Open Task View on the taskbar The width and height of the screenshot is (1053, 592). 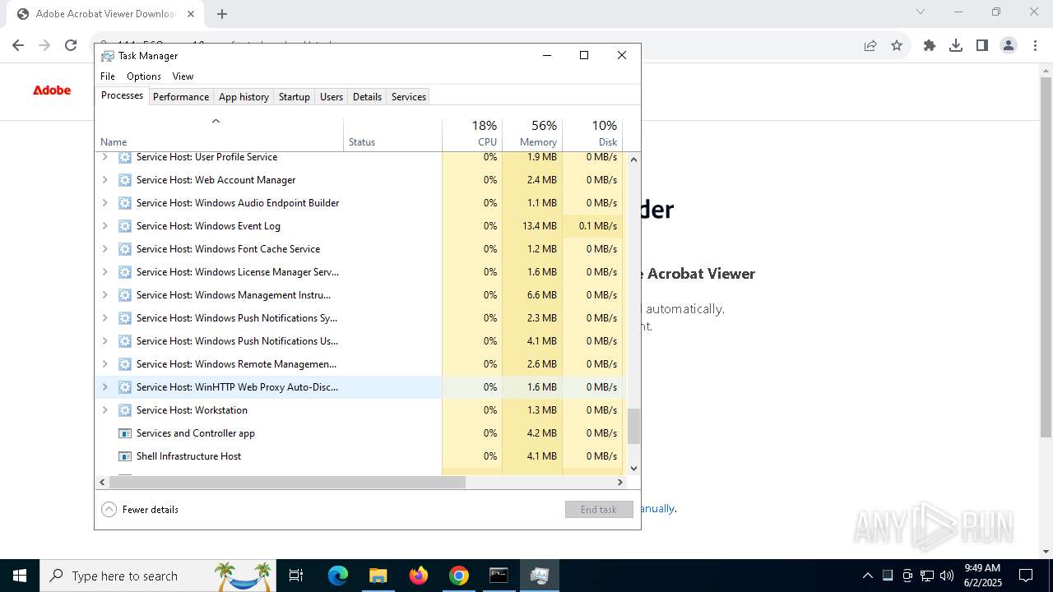point(296,576)
